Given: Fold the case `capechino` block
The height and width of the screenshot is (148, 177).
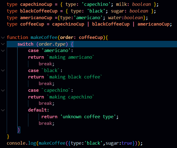Looking at the screenshot, I should [3, 90].
